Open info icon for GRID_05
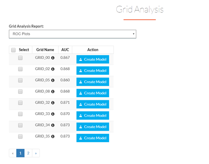209x164 pixels. [53, 80]
